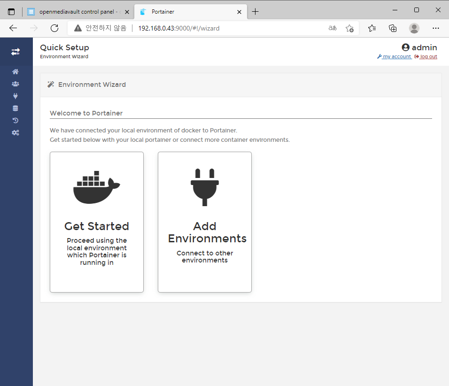Click the admin user avatar icon
This screenshot has height=386, width=449.
coord(405,47)
